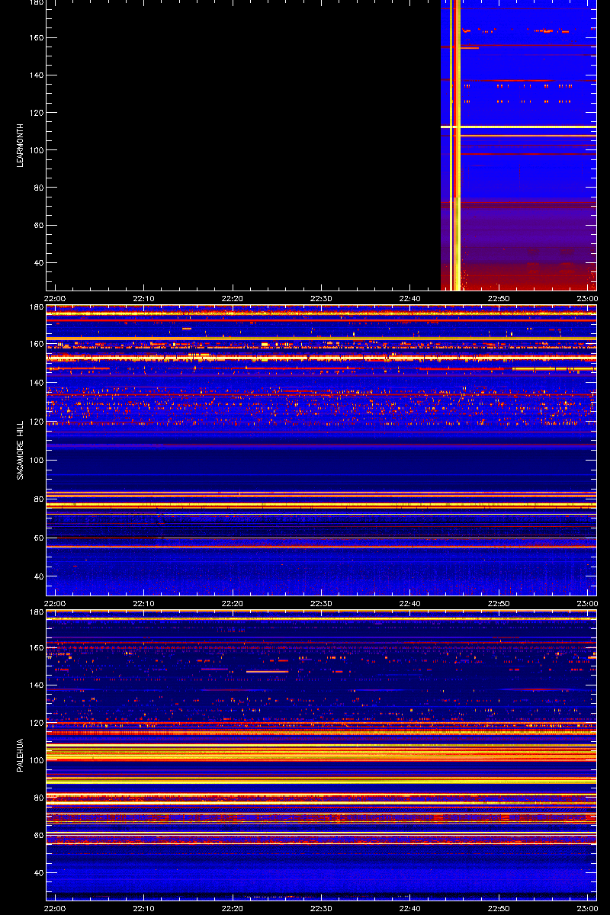Screen dimensions: 610x915
Task: Select the 100 tick on the Sagamore Hill panel
Action: 35,461
